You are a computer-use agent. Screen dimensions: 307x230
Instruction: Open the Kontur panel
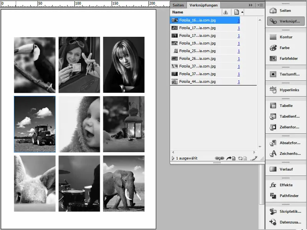tap(286, 37)
